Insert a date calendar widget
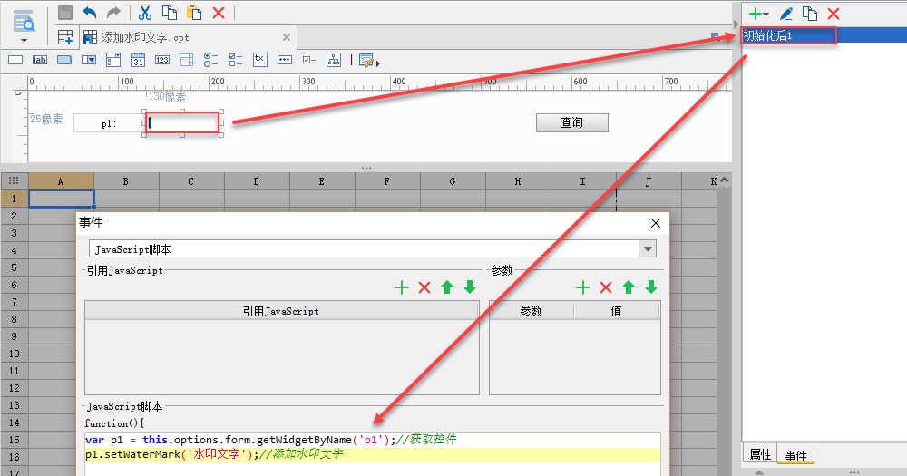907x476 pixels. pyautogui.click(x=138, y=60)
